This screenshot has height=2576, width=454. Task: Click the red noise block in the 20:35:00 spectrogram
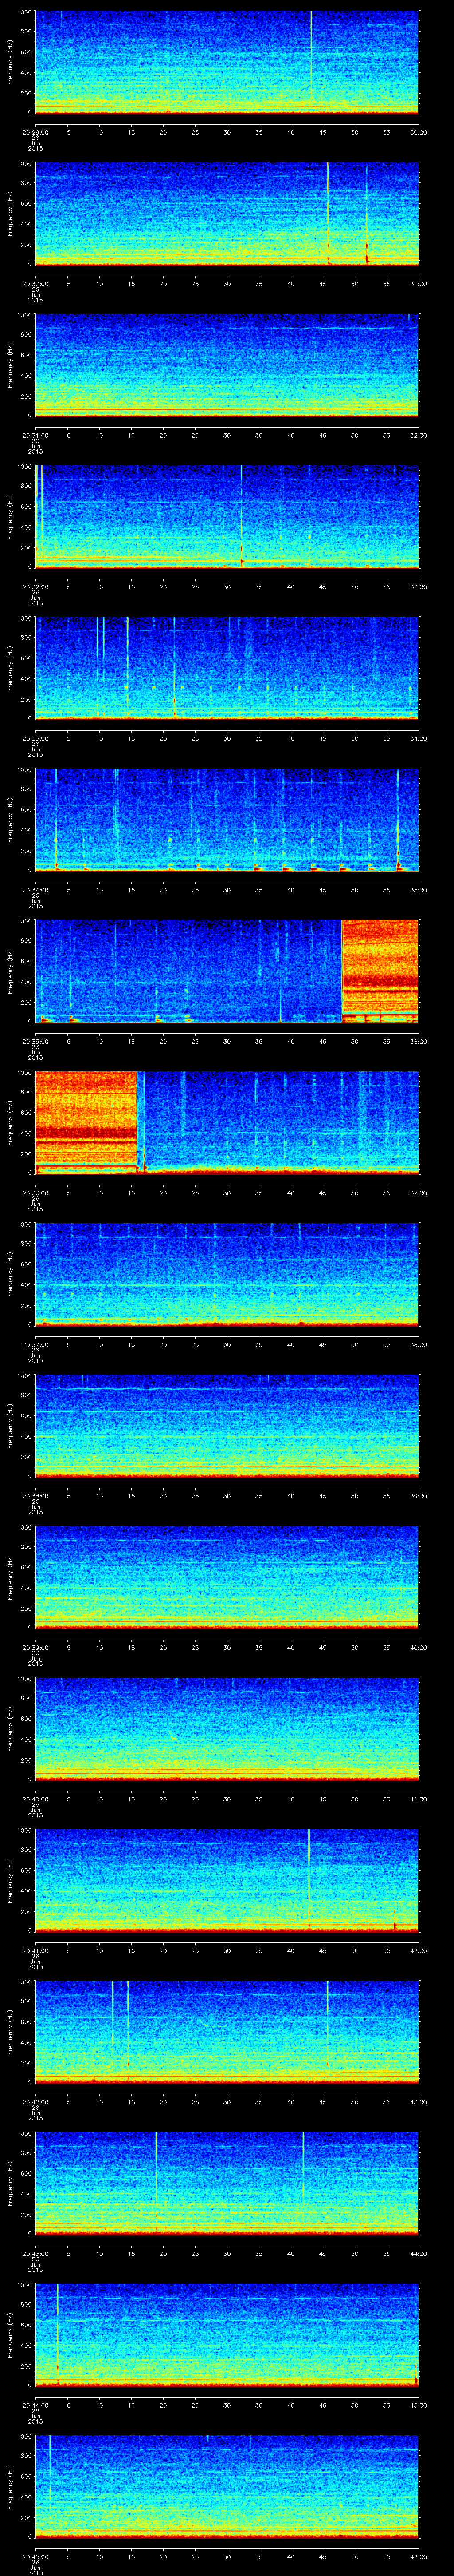coord(380,970)
